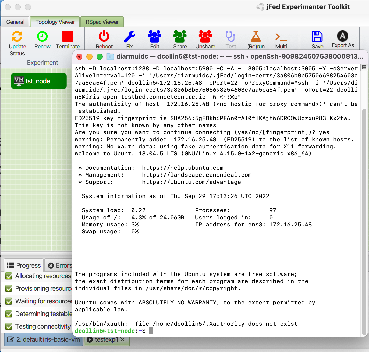Toggle the Testing connectivity checkbox
The image size is (369, 352).
[x=8, y=326]
